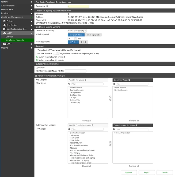Enable User Principal Name toggle

(x=37, y=71)
